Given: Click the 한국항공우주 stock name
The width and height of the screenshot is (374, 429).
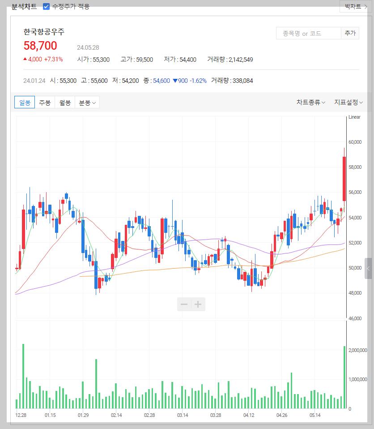Looking at the screenshot, I should tap(44, 32).
